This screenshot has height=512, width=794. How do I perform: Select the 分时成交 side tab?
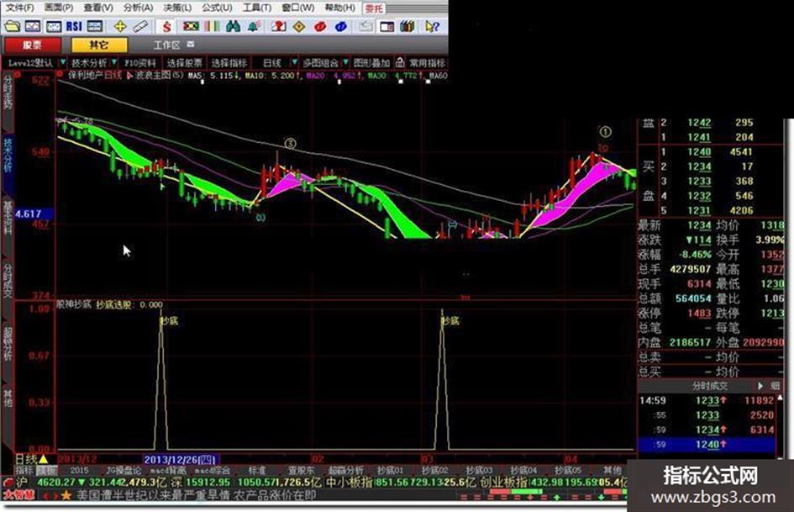[8, 280]
